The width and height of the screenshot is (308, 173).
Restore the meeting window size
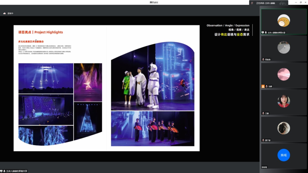pyautogui.click(x=301, y=2)
